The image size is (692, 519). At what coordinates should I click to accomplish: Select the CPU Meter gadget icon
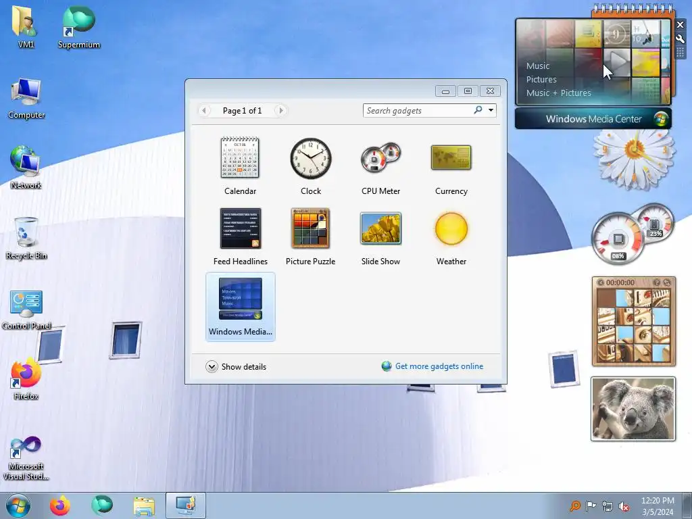coord(381,157)
